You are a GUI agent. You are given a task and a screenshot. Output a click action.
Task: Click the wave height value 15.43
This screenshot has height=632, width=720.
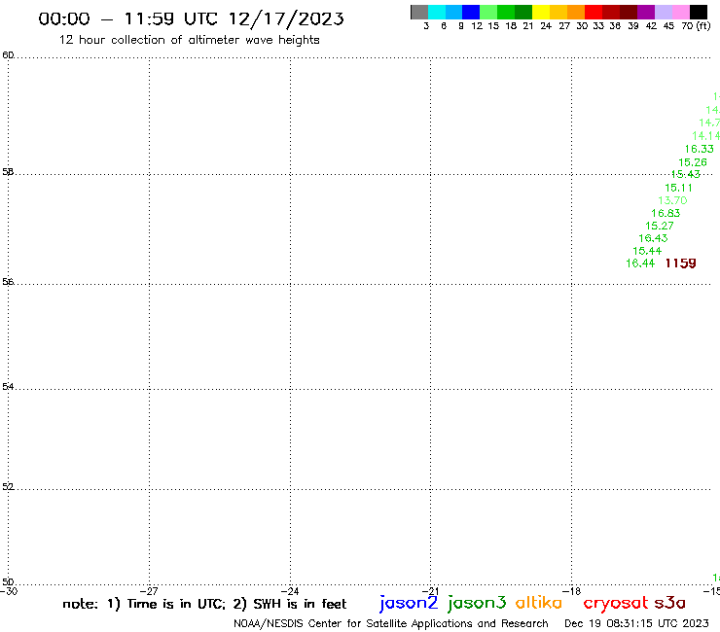coord(686,174)
